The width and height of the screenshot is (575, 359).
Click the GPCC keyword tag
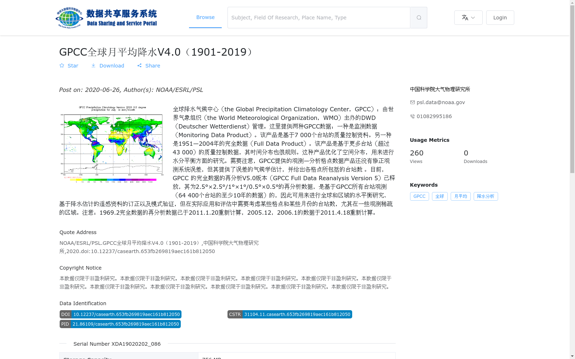419,196
